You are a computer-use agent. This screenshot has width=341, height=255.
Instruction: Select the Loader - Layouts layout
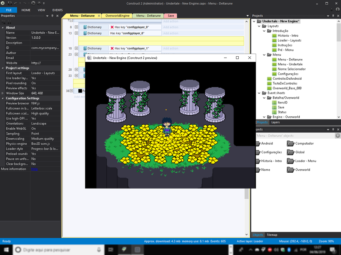click(289, 40)
